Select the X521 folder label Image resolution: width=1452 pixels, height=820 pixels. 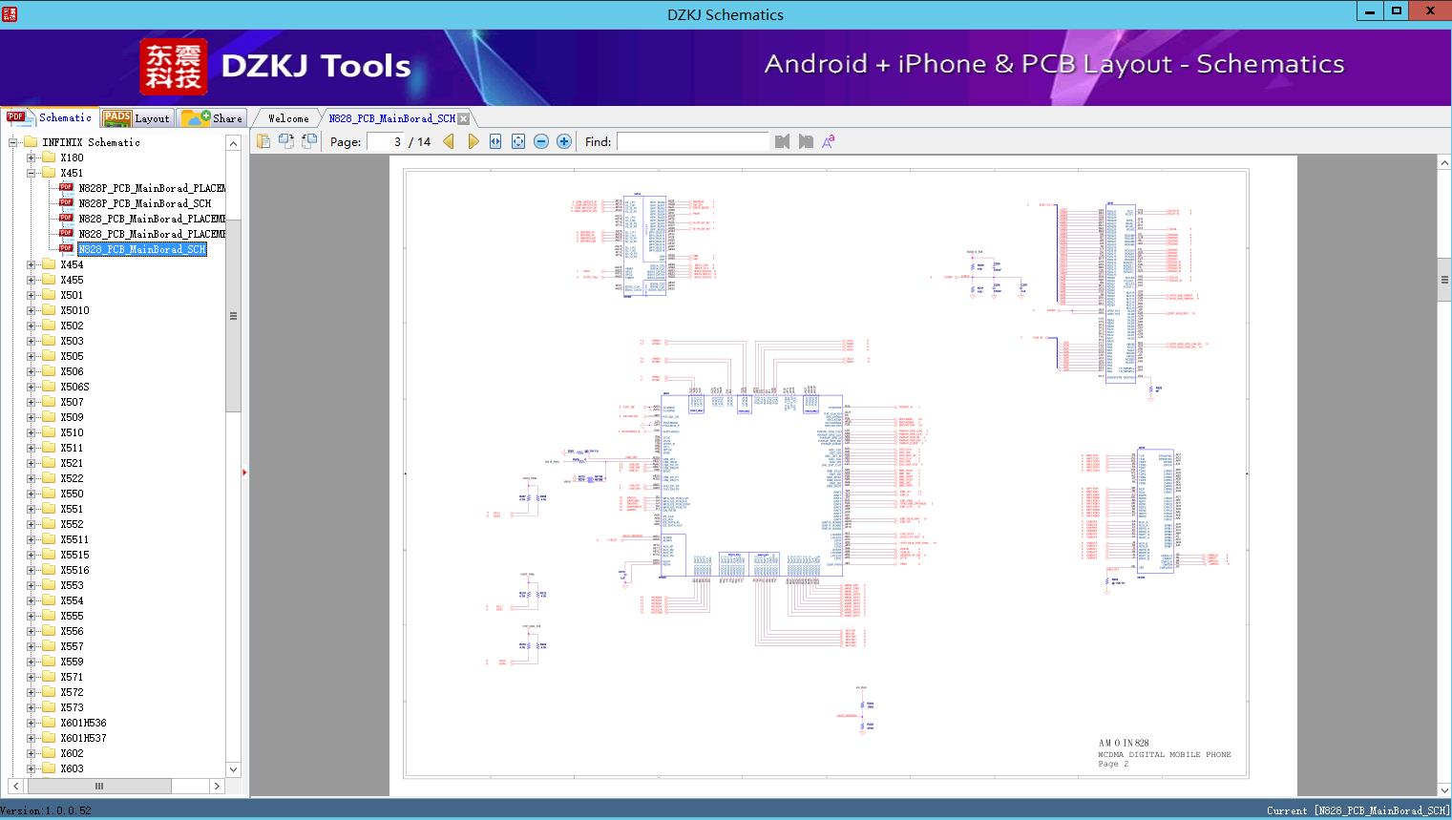tap(72, 463)
